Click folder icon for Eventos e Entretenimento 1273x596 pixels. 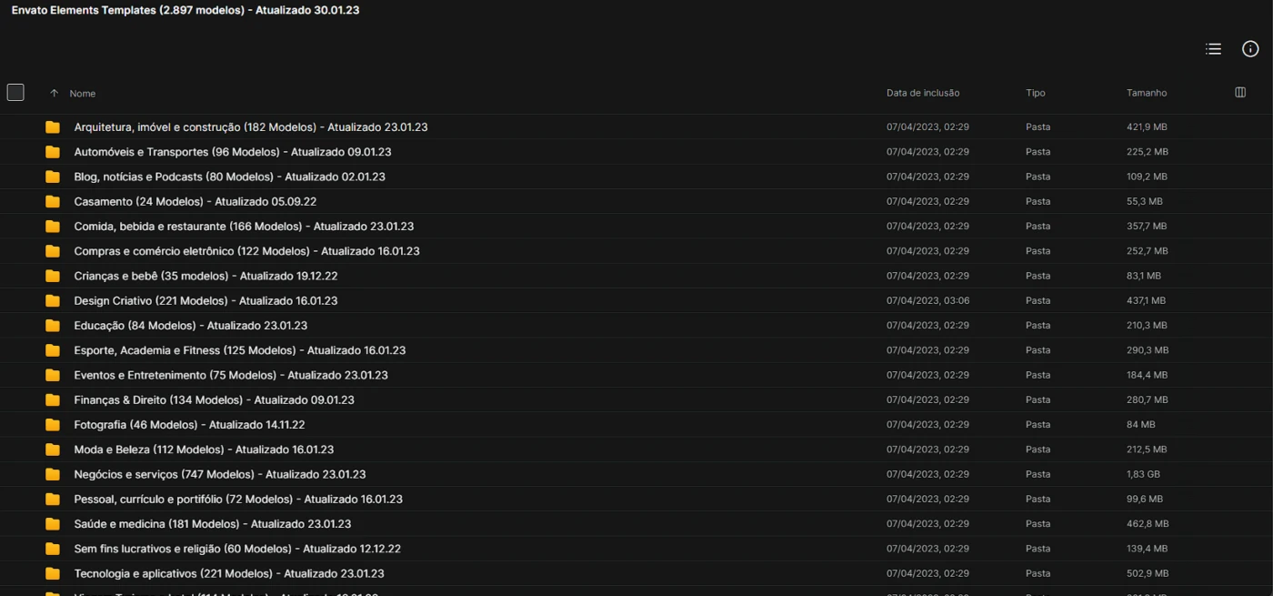[x=53, y=375]
